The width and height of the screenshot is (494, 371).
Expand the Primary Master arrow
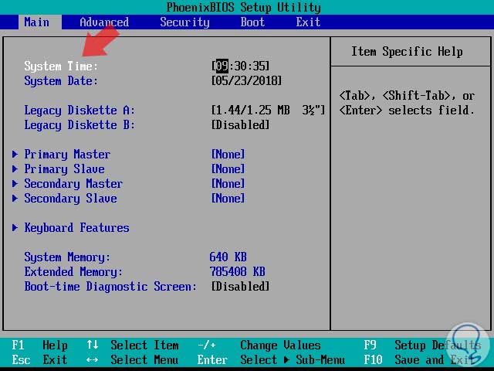click(x=15, y=155)
